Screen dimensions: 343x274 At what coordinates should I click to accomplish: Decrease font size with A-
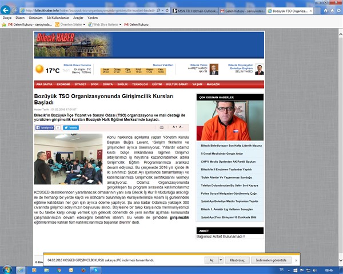(x=181, y=127)
